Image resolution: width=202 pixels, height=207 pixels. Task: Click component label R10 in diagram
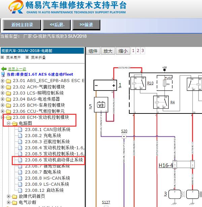point(150,83)
